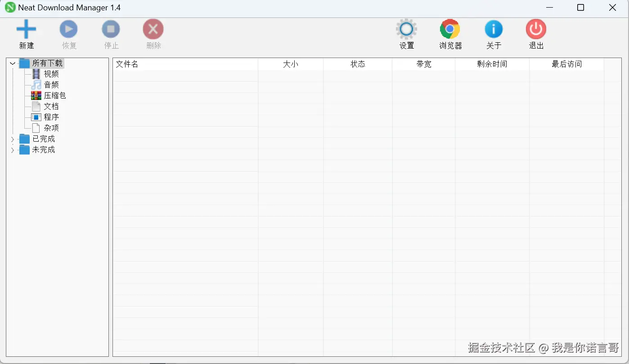This screenshot has width=629, height=364.
Task: Sort by 大小 column header
Action: [x=291, y=64]
